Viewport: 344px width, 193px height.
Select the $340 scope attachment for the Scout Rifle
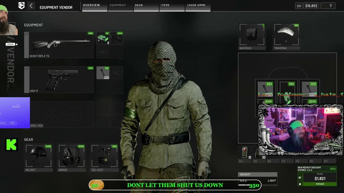tap(116, 38)
